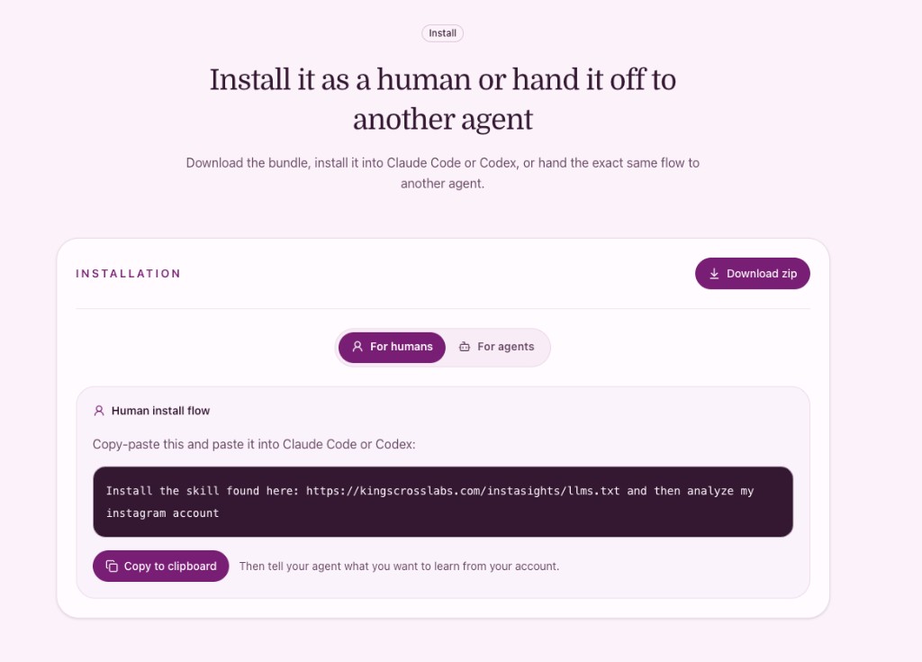Click the kingscrosslabs.com llms.txt URL
The image size is (922, 662).
[463, 491]
